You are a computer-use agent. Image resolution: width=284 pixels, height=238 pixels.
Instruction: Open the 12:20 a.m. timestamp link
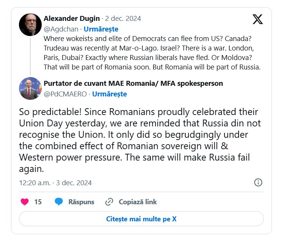click(x=55, y=183)
